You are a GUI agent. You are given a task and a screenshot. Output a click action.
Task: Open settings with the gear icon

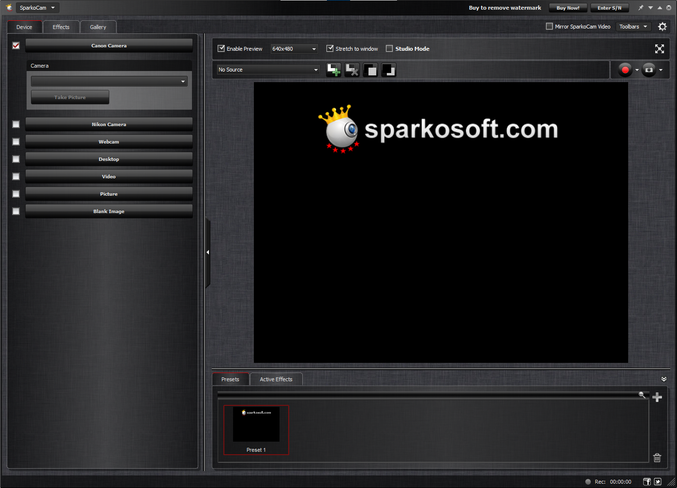point(662,27)
